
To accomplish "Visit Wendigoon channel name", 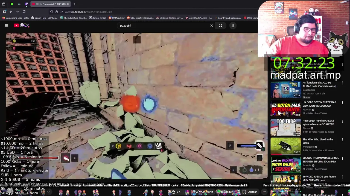I will click(308, 147).
